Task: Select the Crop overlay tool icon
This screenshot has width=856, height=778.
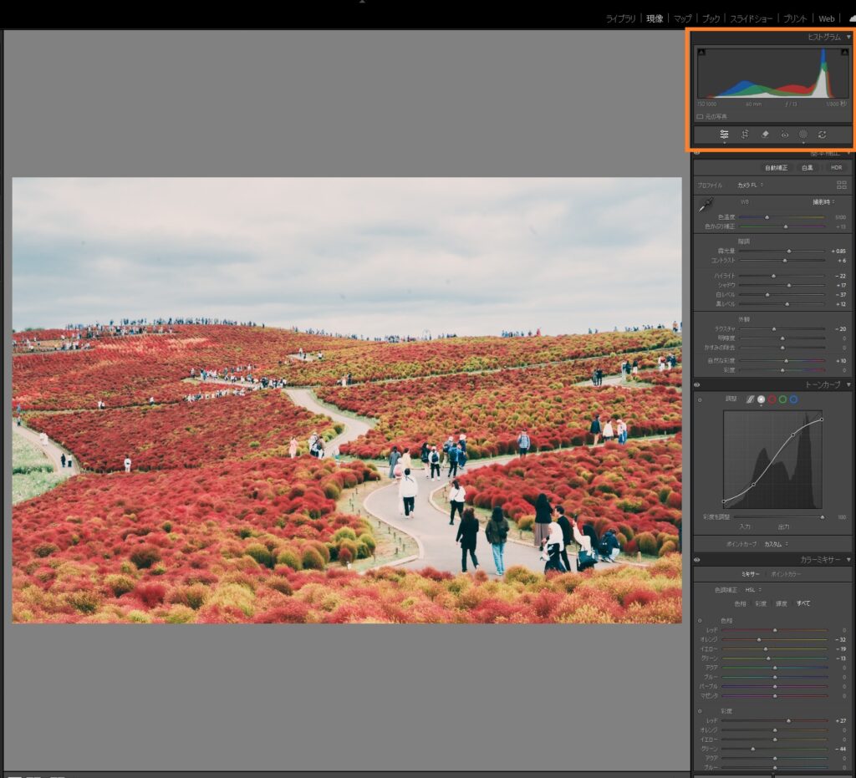Action: click(x=744, y=134)
